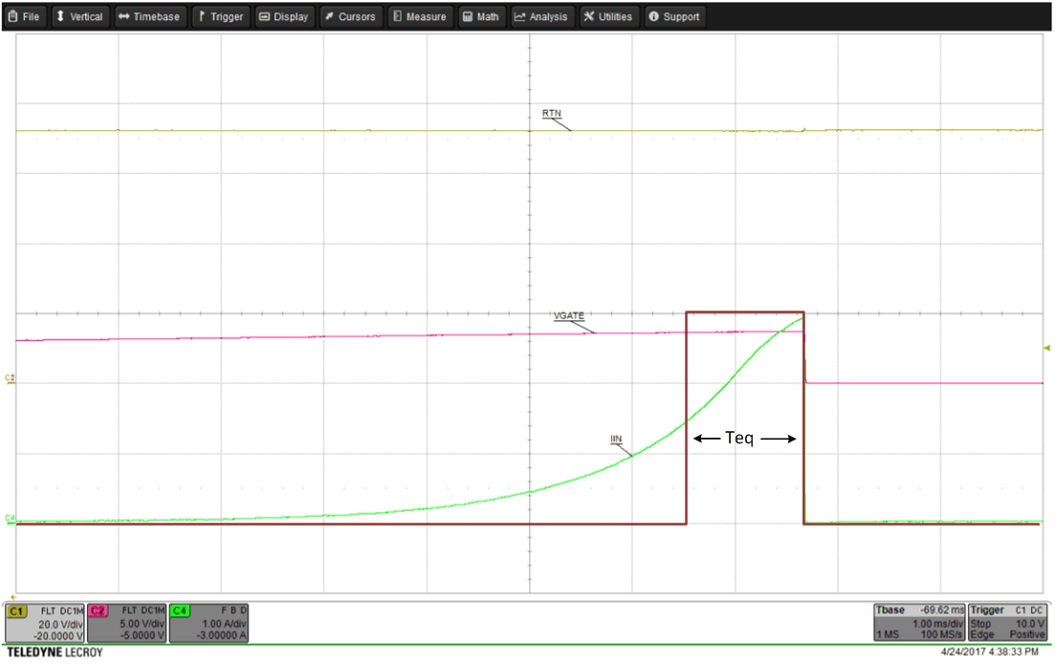Screen dimensions: 1055x668
Task: Open the Vertical menu
Action: 79,16
